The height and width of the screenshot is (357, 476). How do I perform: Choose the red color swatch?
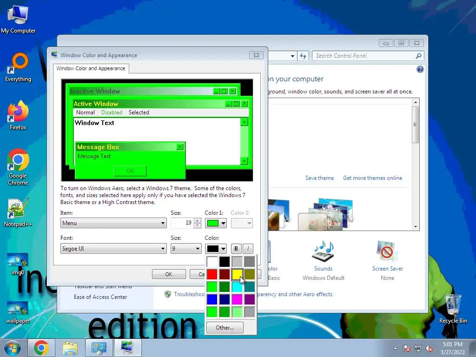(212, 274)
